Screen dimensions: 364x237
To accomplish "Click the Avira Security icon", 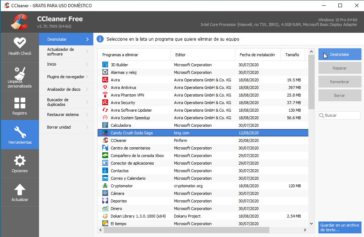I will (x=105, y=103).
